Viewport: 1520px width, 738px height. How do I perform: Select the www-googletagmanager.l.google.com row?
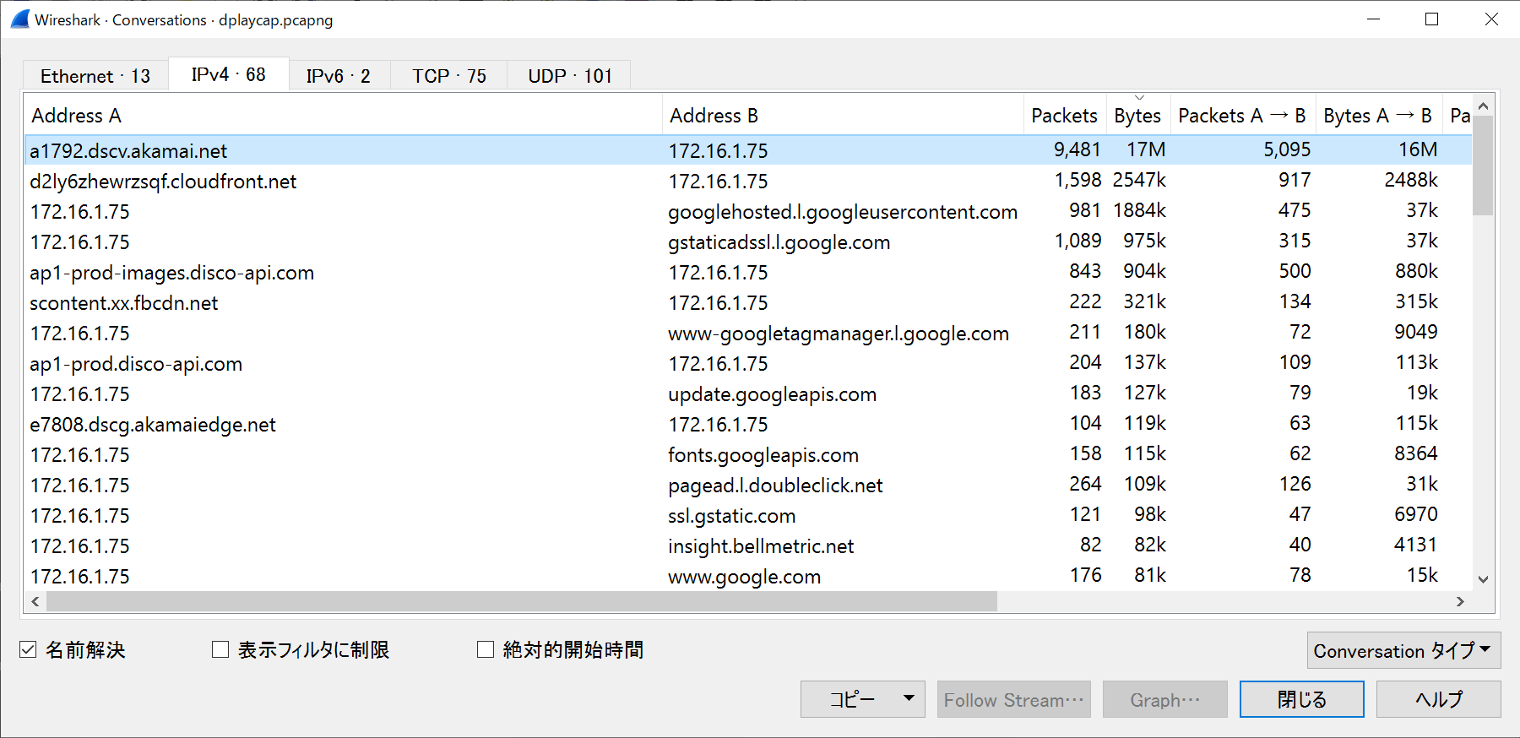click(748, 333)
